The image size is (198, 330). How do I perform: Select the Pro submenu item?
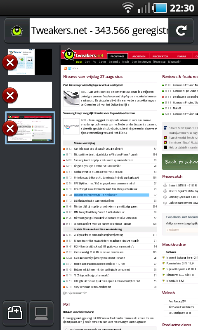pos(94,61)
